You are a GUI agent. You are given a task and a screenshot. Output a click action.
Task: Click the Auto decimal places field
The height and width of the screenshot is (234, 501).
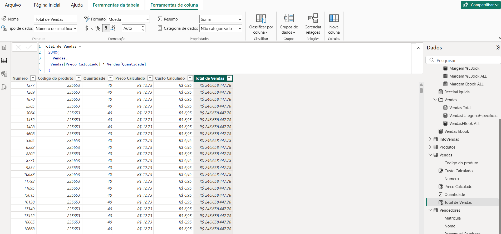click(132, 28)
